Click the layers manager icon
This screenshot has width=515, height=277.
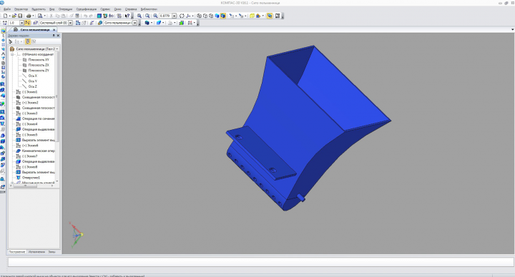point(36,23)
